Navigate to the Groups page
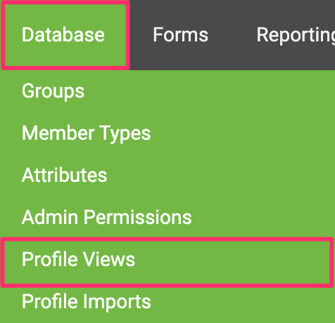This screenshot has width=335, height=323. tap(53, 91)
